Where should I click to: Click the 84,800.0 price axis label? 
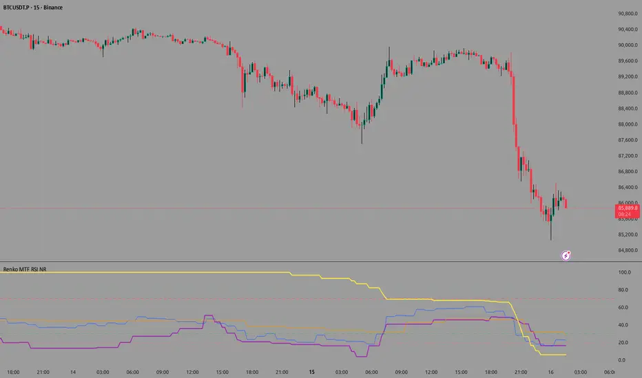(x=628, y=250)
